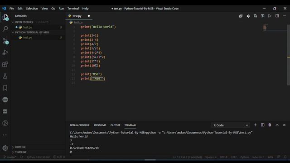Show additional activity bar views ellipsis
This screenshot has width=290, height=163.
point(5,135)
